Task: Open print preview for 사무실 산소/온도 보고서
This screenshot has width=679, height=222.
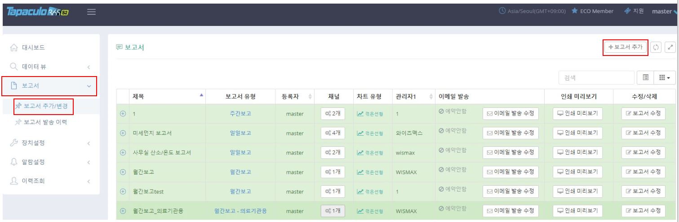Action: tap(577, 153)
